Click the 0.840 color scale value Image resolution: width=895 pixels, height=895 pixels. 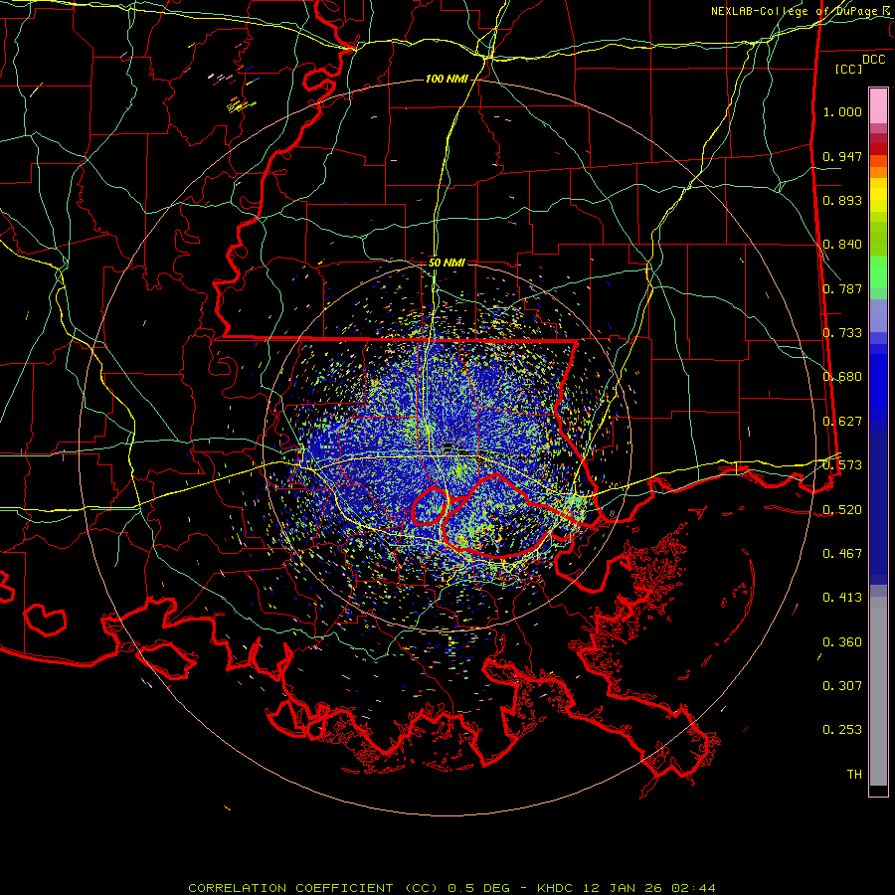842,245
